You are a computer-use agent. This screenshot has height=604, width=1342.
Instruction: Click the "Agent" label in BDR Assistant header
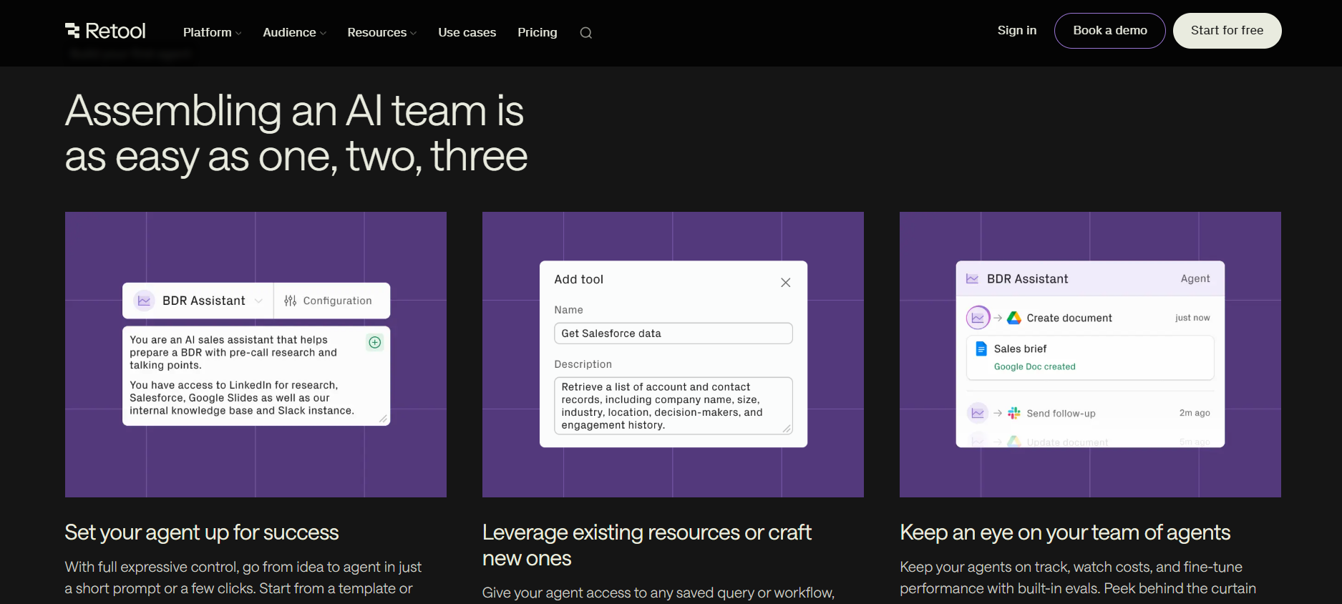tap(1195, 278)
